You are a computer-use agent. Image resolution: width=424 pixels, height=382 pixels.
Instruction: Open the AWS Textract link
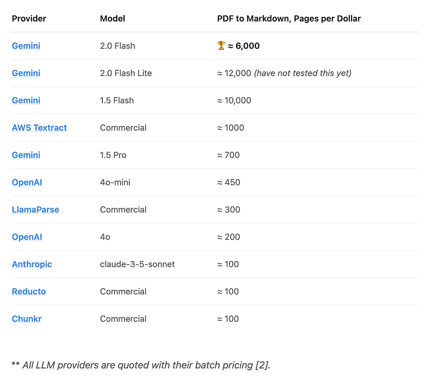pyautogui.click(x=39, y=128)
